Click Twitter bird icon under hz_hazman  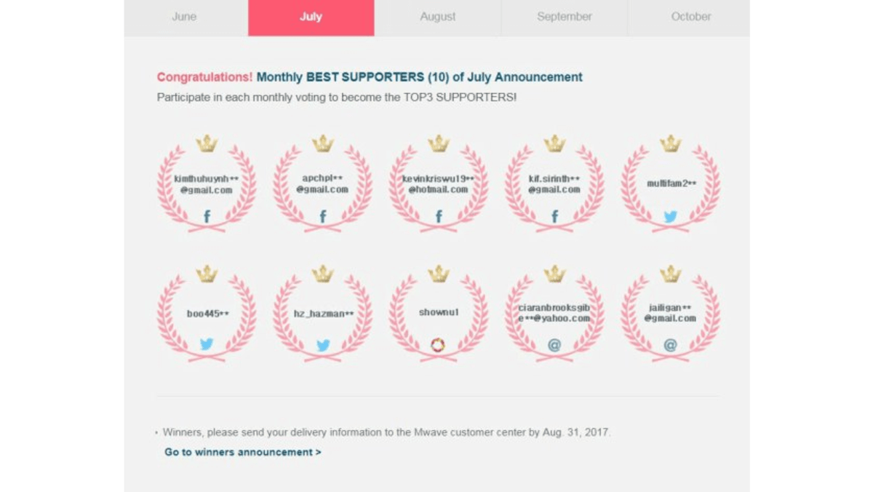point(323,345)
